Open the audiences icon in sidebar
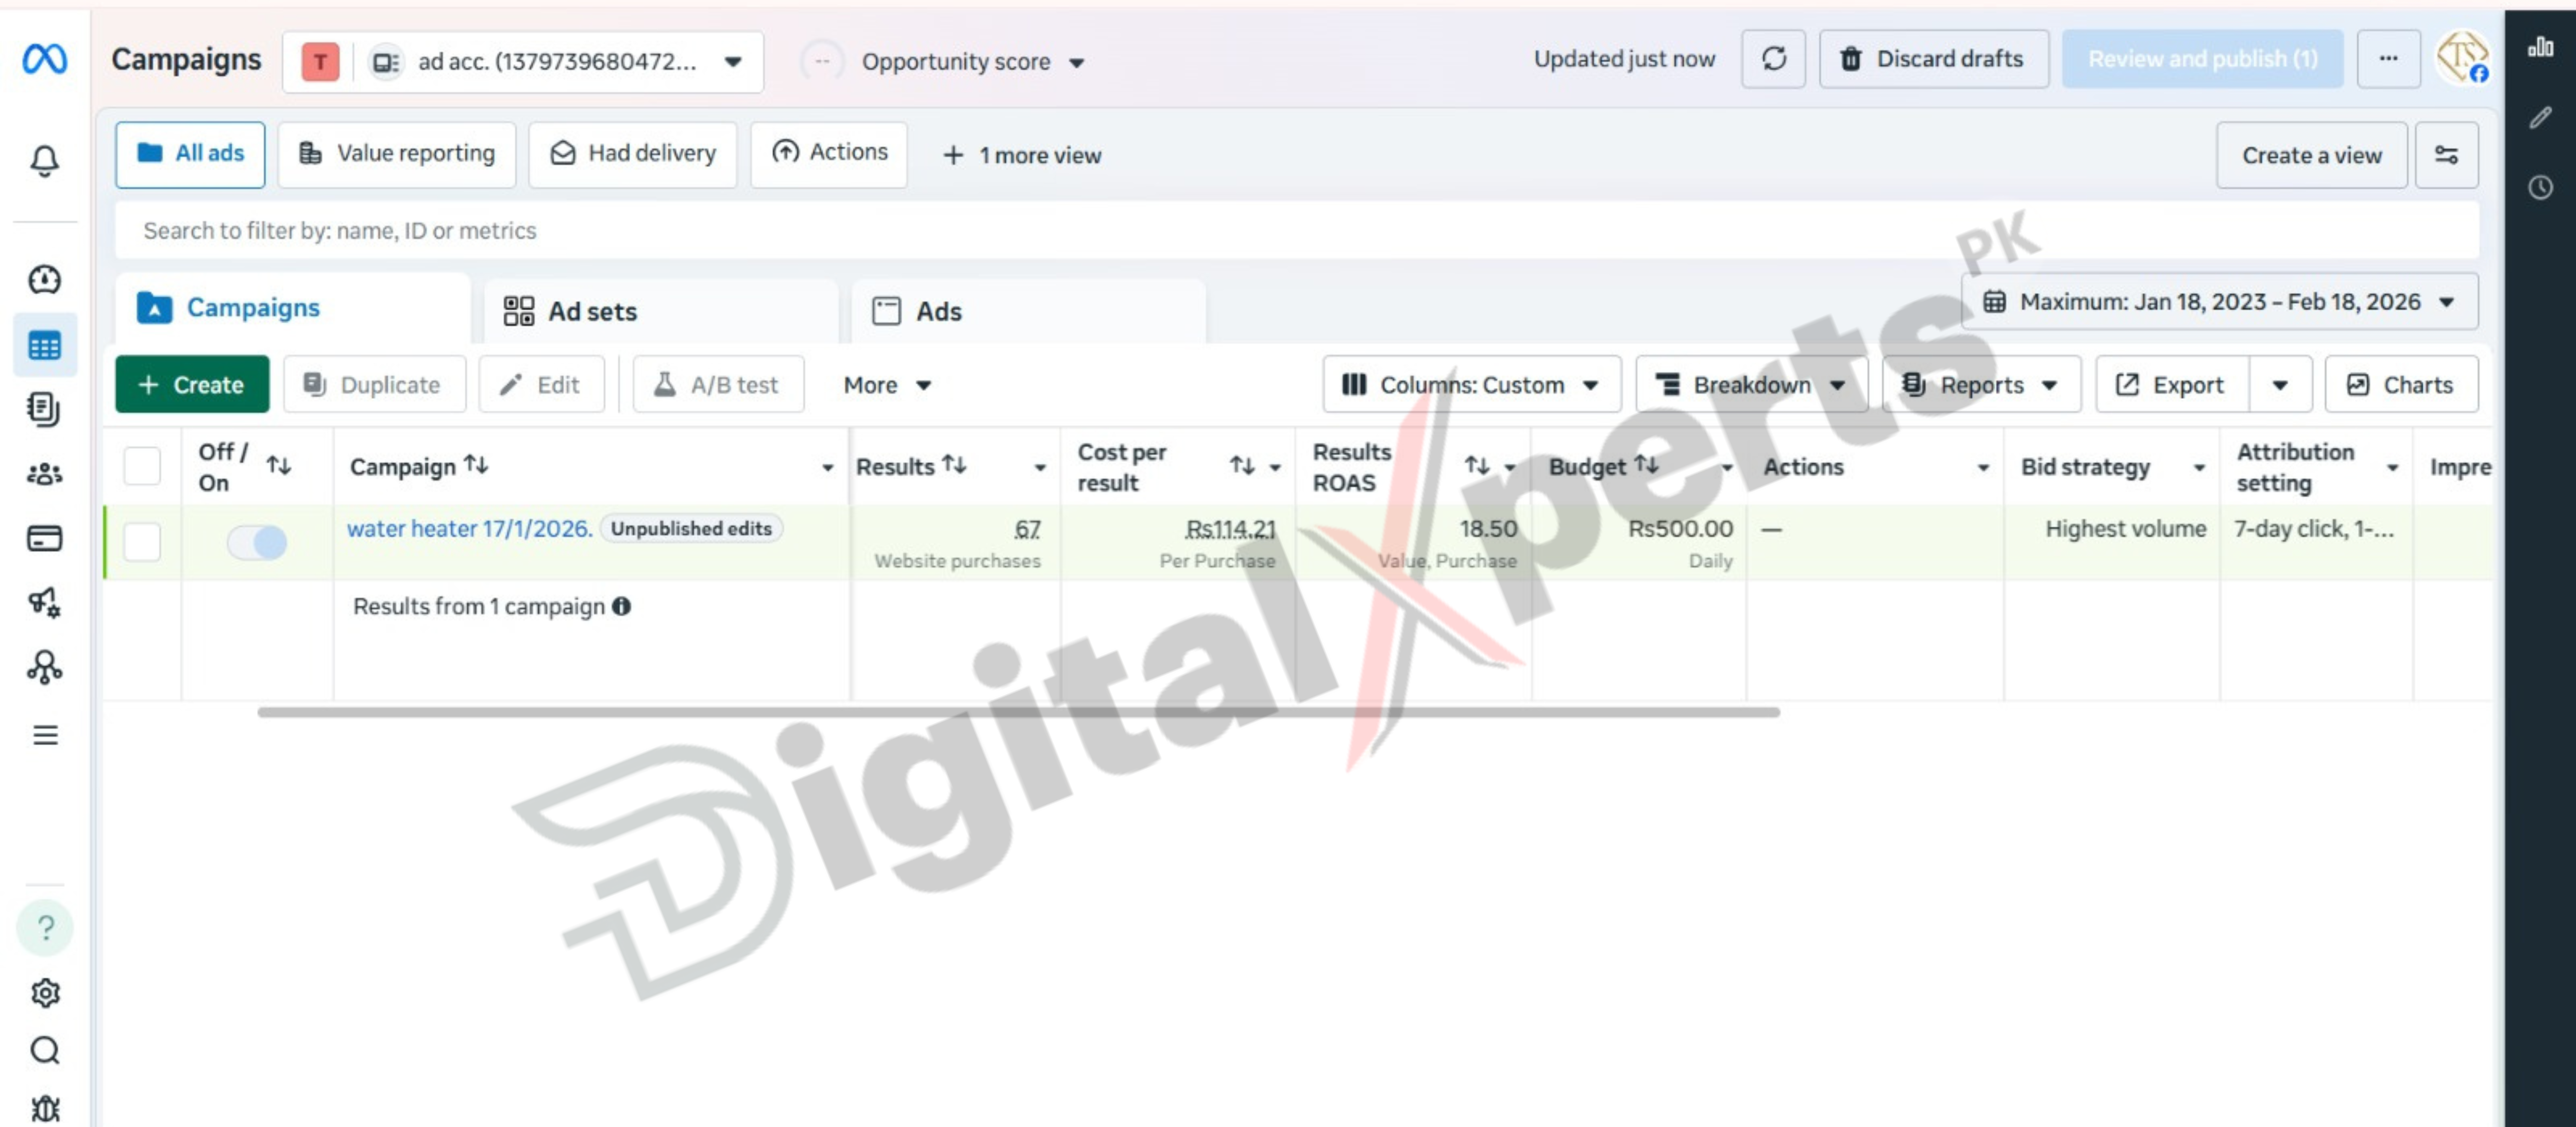The height and width of the screenshot is (1127, 2576). coord(45,473)
